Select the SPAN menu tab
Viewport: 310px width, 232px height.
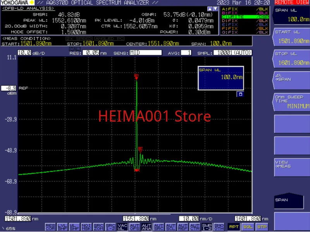[289, 201]
